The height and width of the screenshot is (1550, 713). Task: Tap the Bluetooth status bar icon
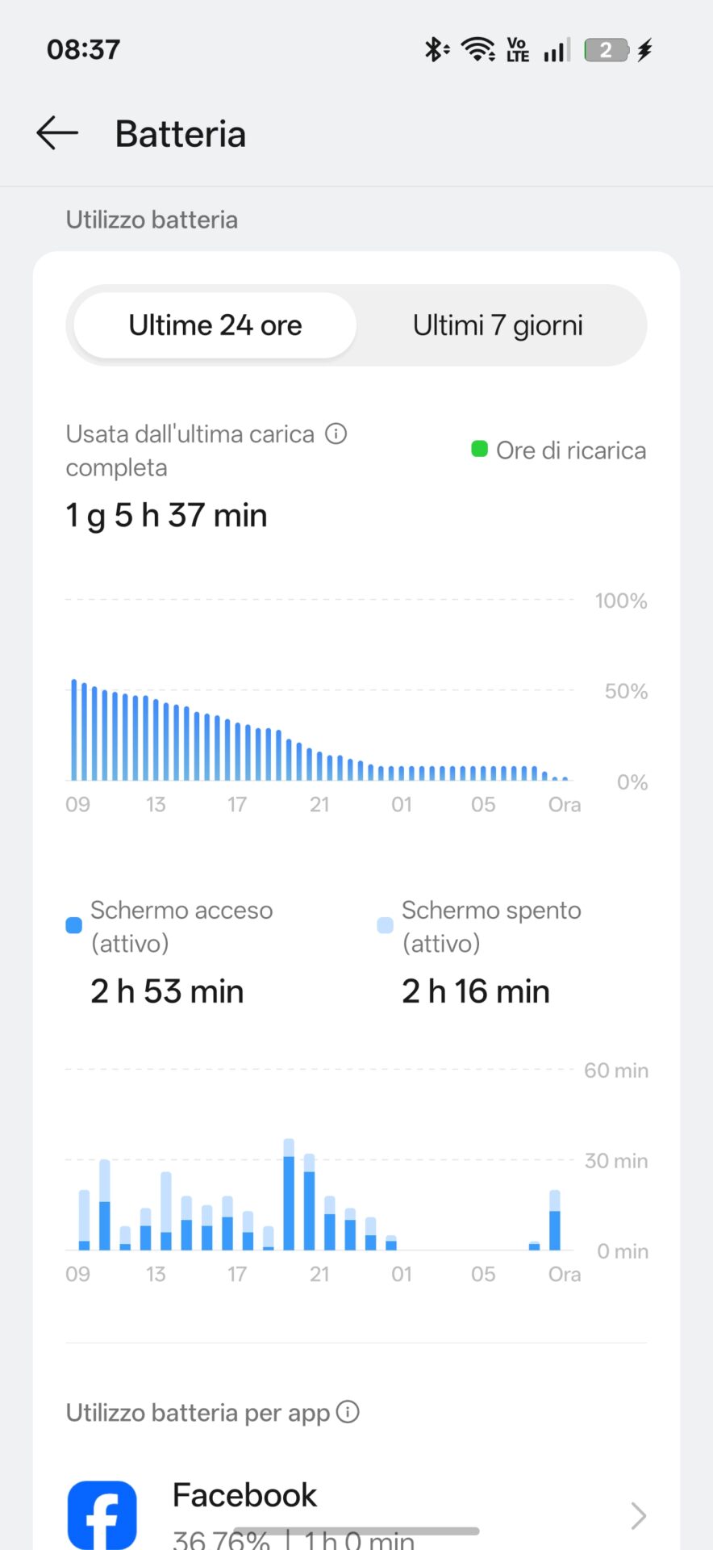(x=436, y=50)
